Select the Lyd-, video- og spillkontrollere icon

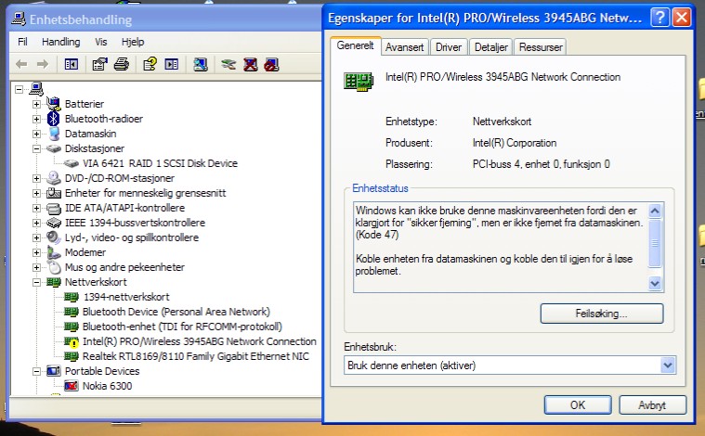[54, 237]
